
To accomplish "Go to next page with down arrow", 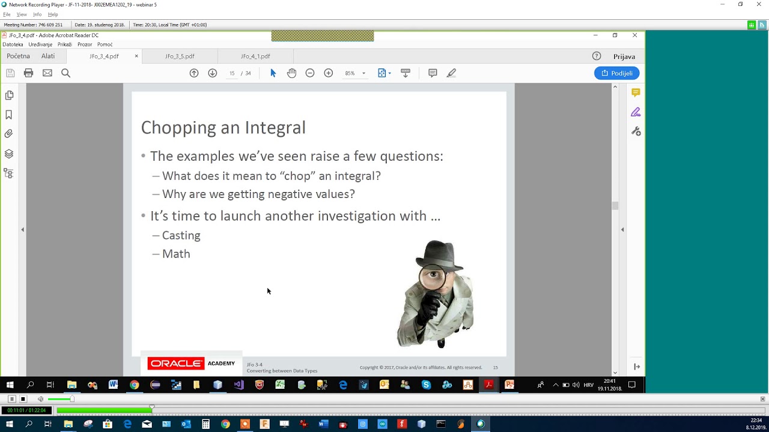I will [x=213, y=73].
